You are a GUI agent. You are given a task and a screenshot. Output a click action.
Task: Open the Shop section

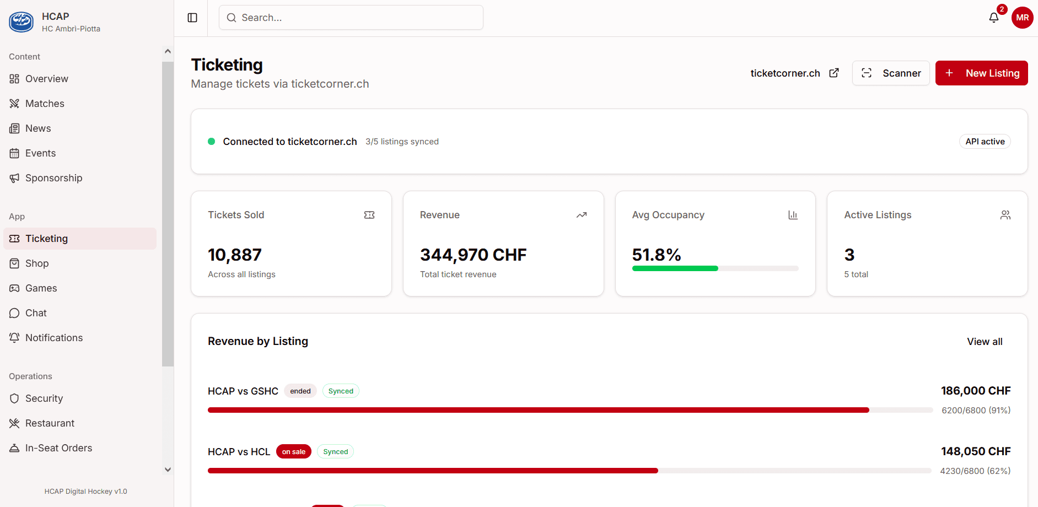point(80,263)
